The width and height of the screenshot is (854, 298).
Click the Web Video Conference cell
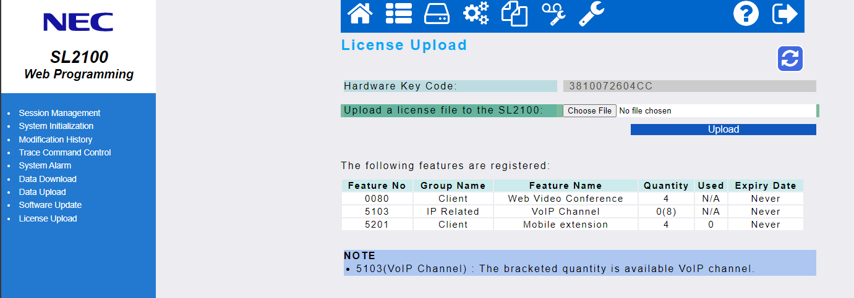click(566, 199)
